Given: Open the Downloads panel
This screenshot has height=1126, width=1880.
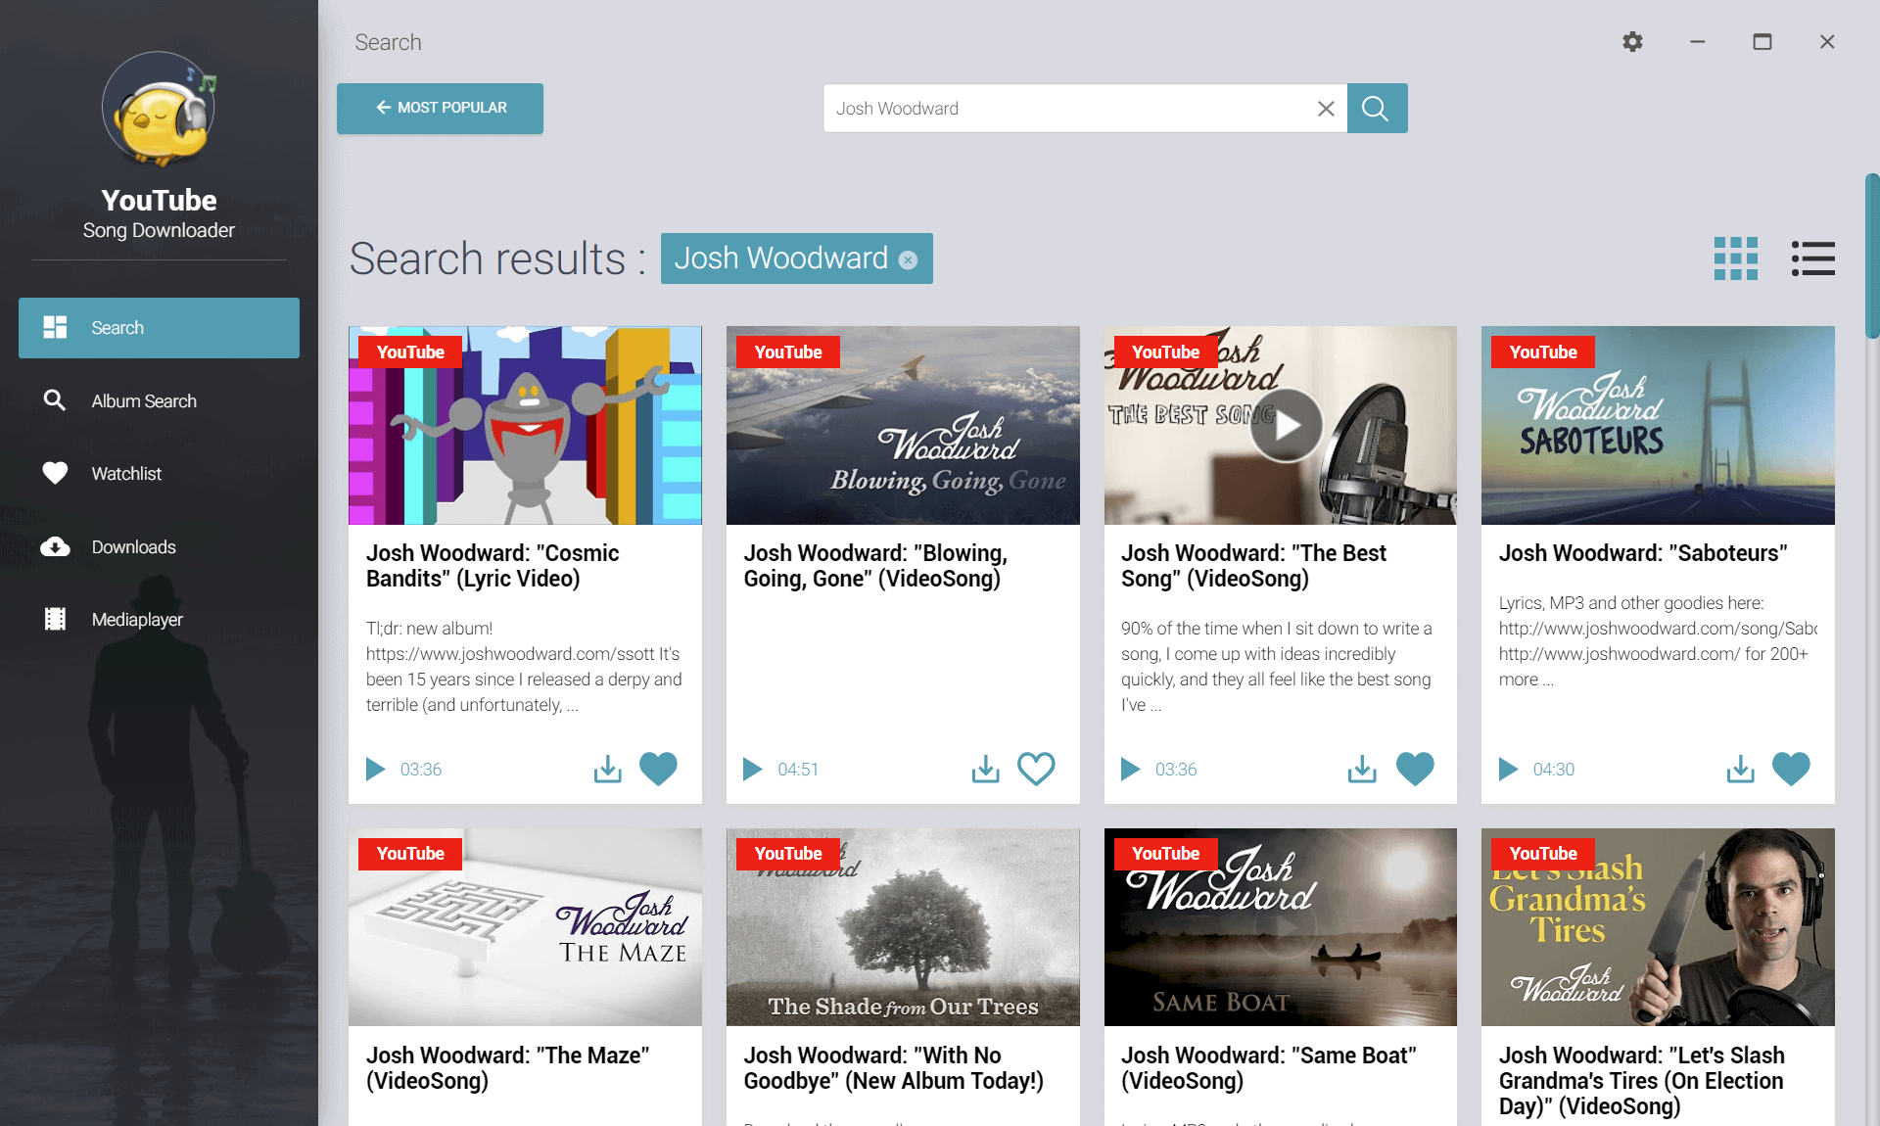Looking at the screenshot, I should coord(132,545).
